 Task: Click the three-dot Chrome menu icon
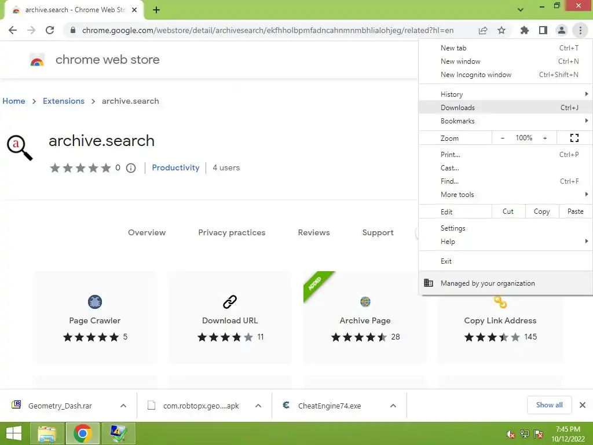coord(580,30)
